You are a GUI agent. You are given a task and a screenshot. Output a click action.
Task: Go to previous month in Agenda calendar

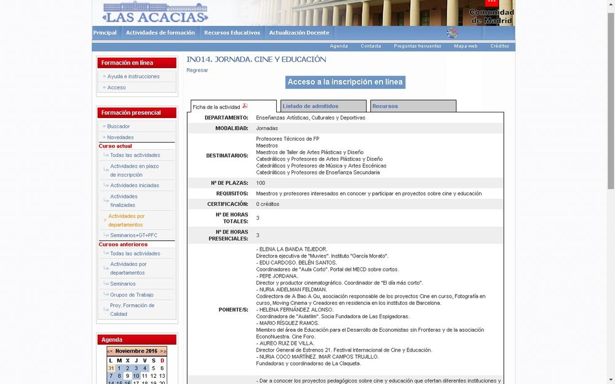(x=111, y=351)
